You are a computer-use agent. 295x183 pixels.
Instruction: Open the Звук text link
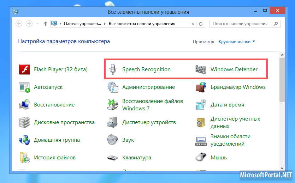click(x=128, y=140)
